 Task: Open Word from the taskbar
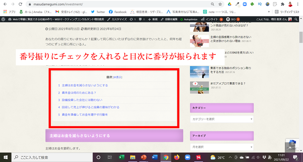tap(154, 158)
